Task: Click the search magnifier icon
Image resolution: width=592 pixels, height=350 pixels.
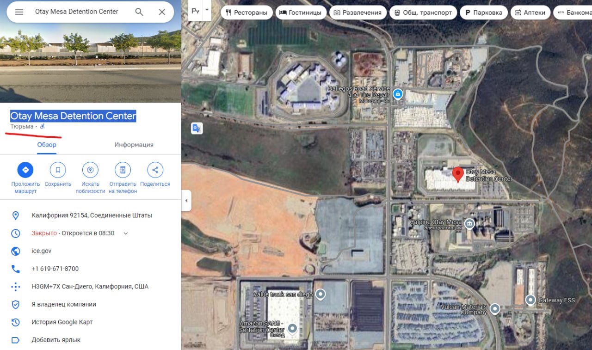Action: pos(139,12)
